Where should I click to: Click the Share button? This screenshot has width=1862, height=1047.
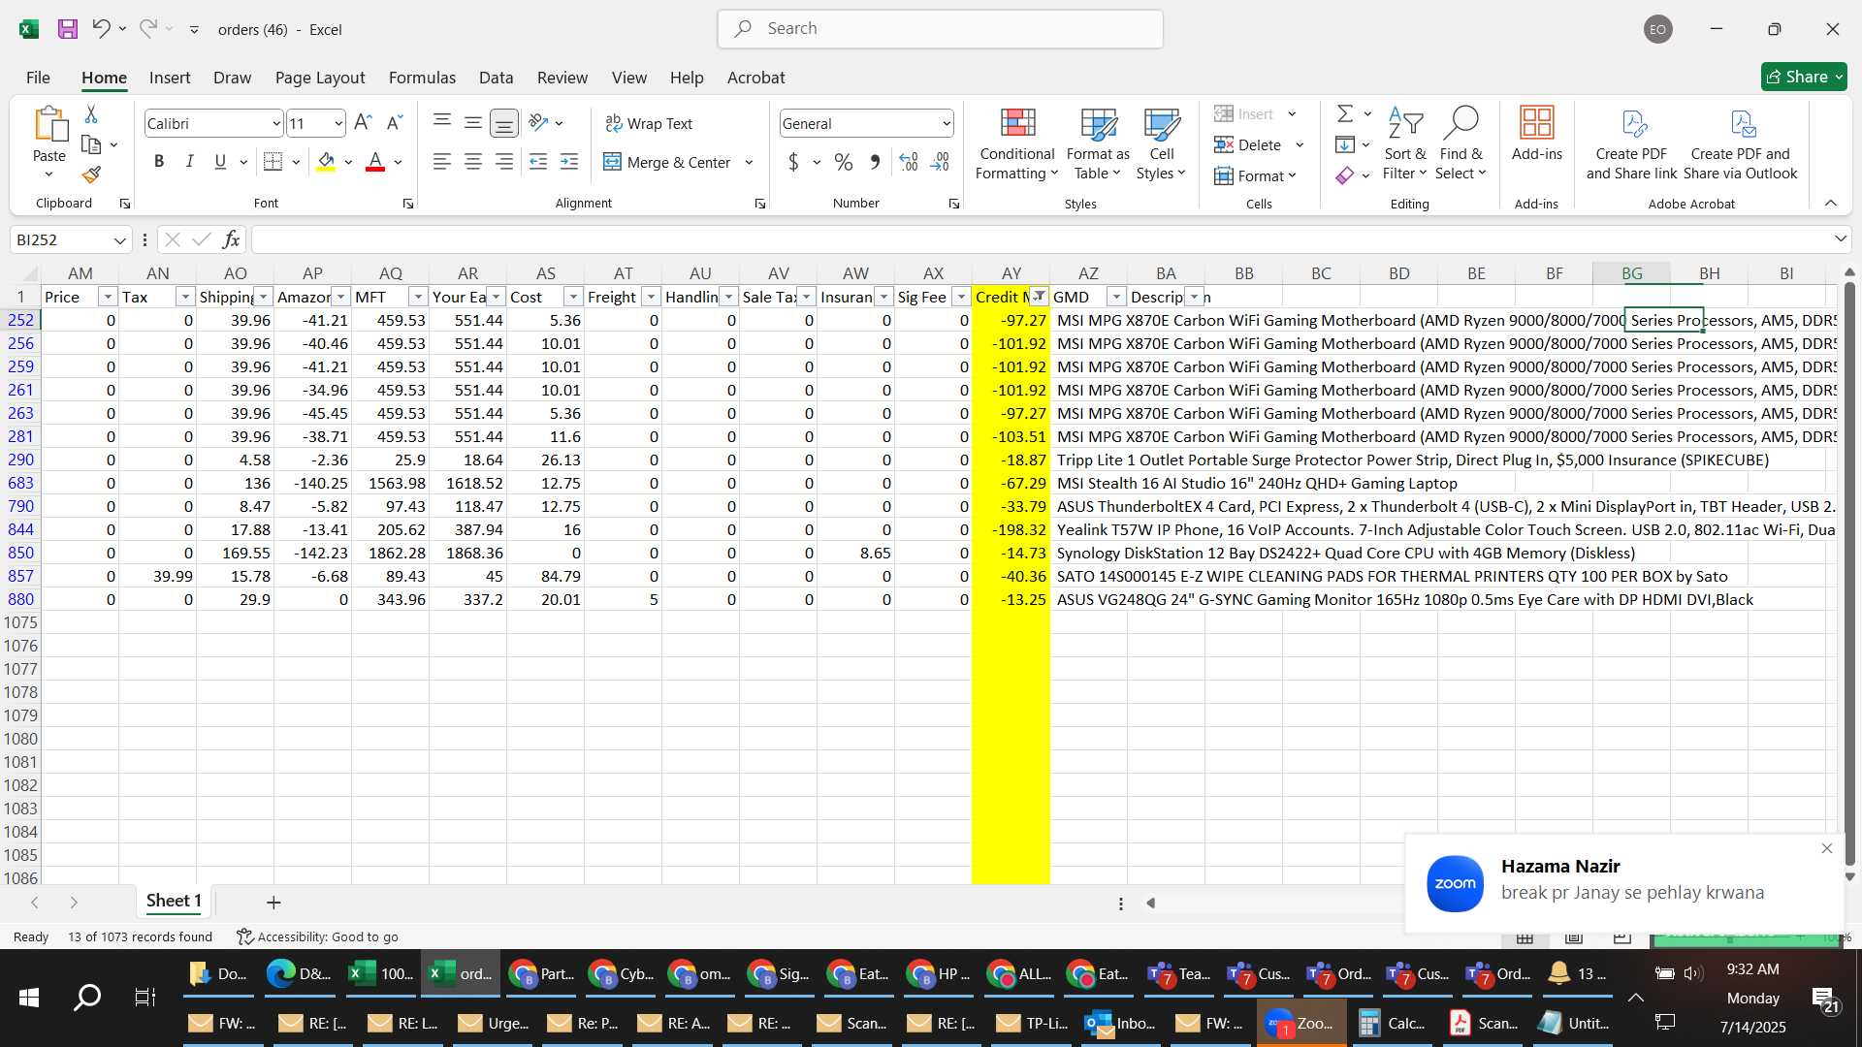pos(1804,77)
